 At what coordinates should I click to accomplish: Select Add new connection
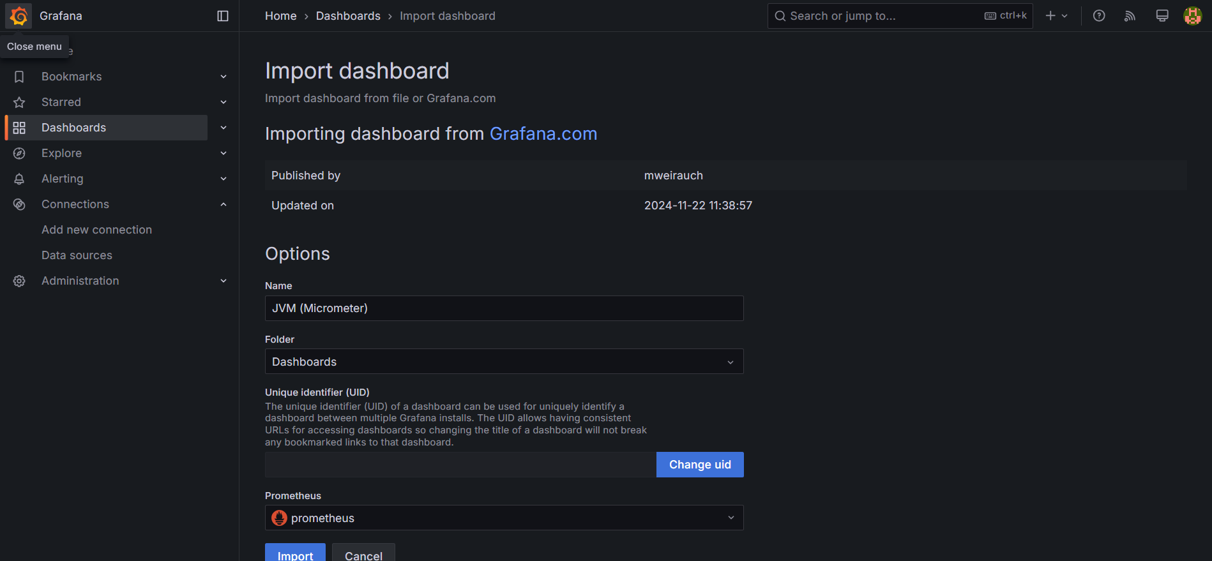97,230
